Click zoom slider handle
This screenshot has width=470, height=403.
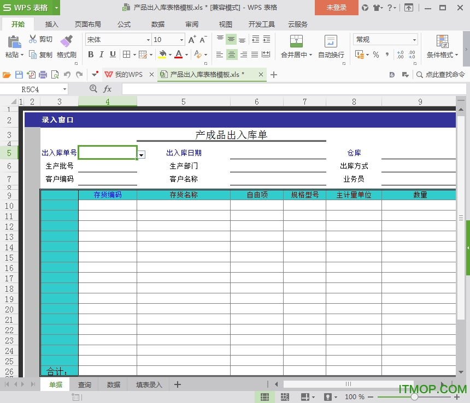coord(414,397)
